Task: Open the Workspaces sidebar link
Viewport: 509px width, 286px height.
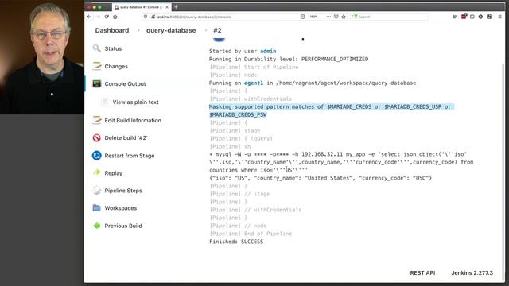Action: [121, 208]
